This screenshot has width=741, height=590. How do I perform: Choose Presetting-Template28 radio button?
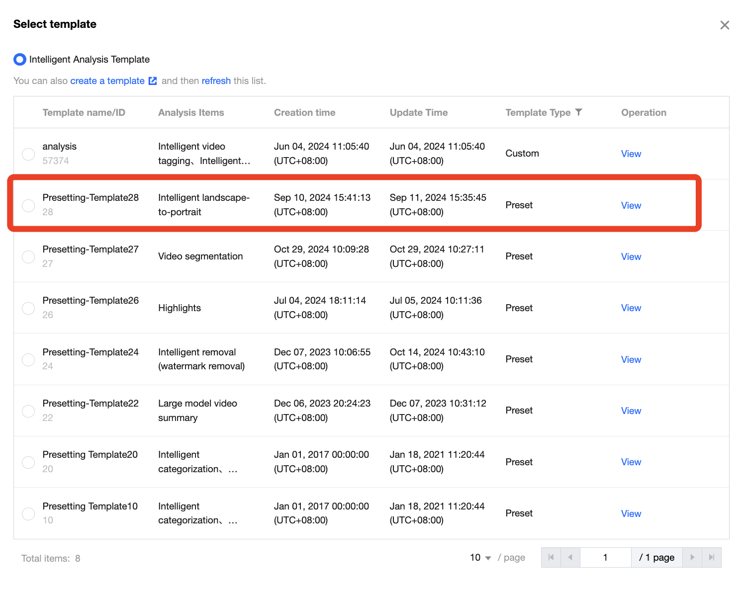coord(28,205)
